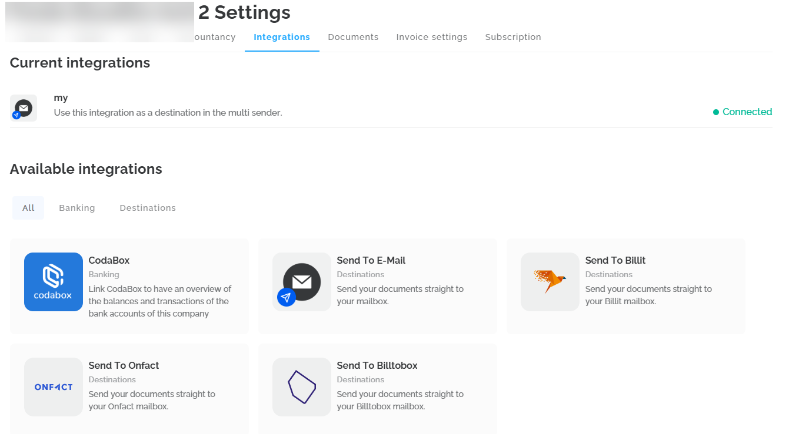Viewport: 789px width, 434px height.
Task: Choose the Send To Onfact title
Action: [124, 365]
